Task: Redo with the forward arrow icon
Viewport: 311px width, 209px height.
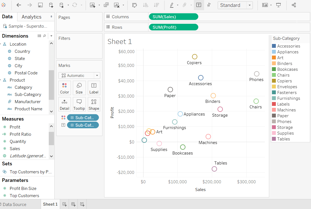Action: click(x=30, y=5)
